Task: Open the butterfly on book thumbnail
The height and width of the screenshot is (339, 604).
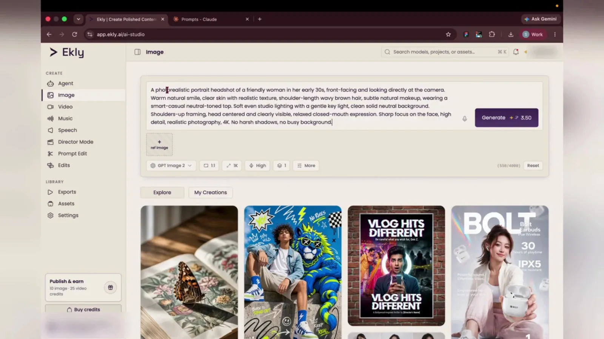Action: 189,272
